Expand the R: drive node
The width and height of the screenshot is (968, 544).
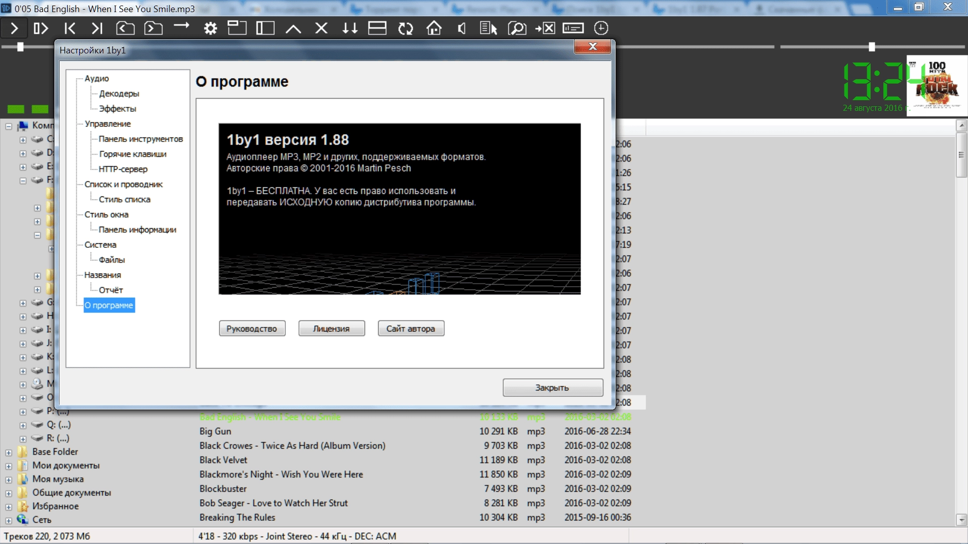[23, 439]
